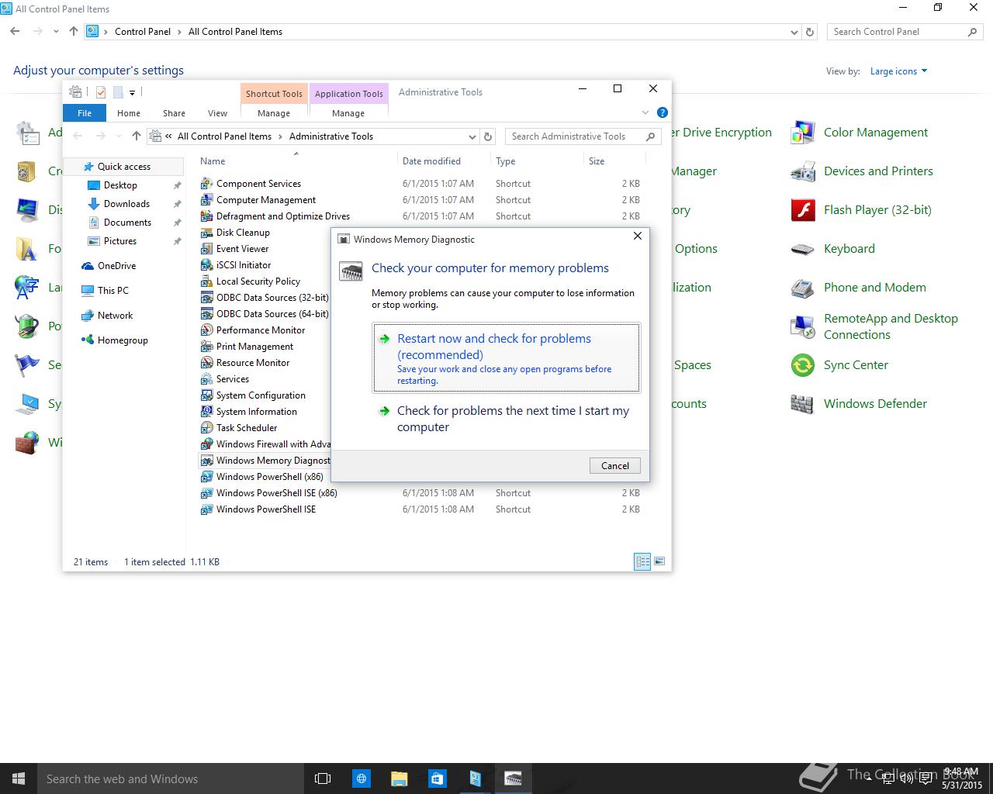Select OneDrive in navigation pane

pos(116,266)
